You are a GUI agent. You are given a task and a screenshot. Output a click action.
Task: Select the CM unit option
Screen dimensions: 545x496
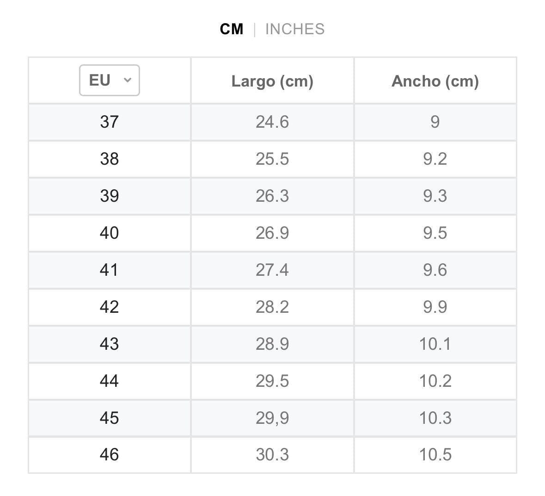click(x=232, y=29)
